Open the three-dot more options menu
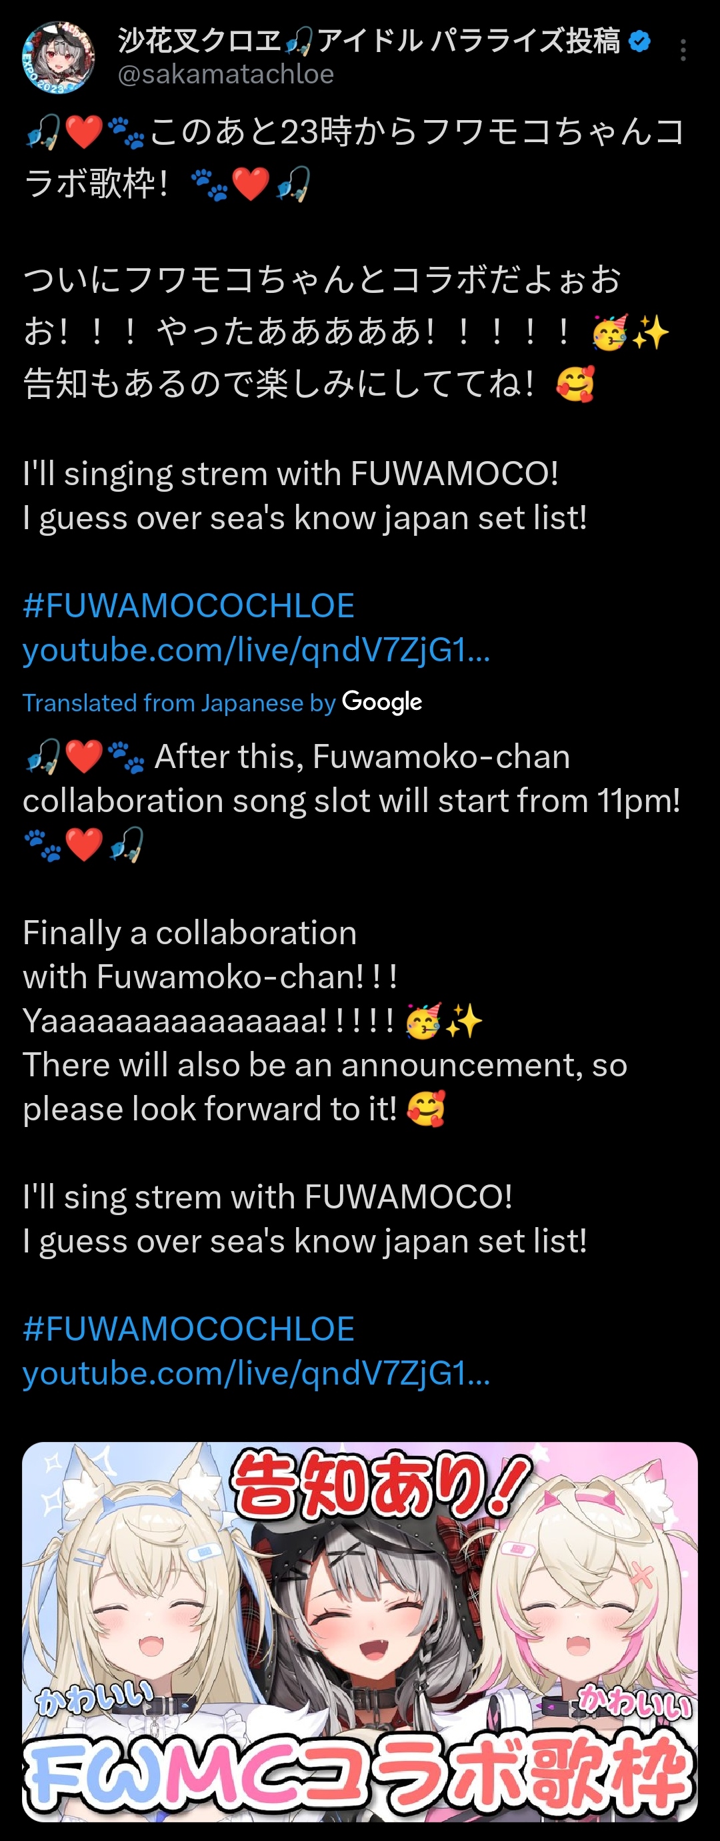The width and height of the screenshot is (720, 1841). [x=683, y=50]
